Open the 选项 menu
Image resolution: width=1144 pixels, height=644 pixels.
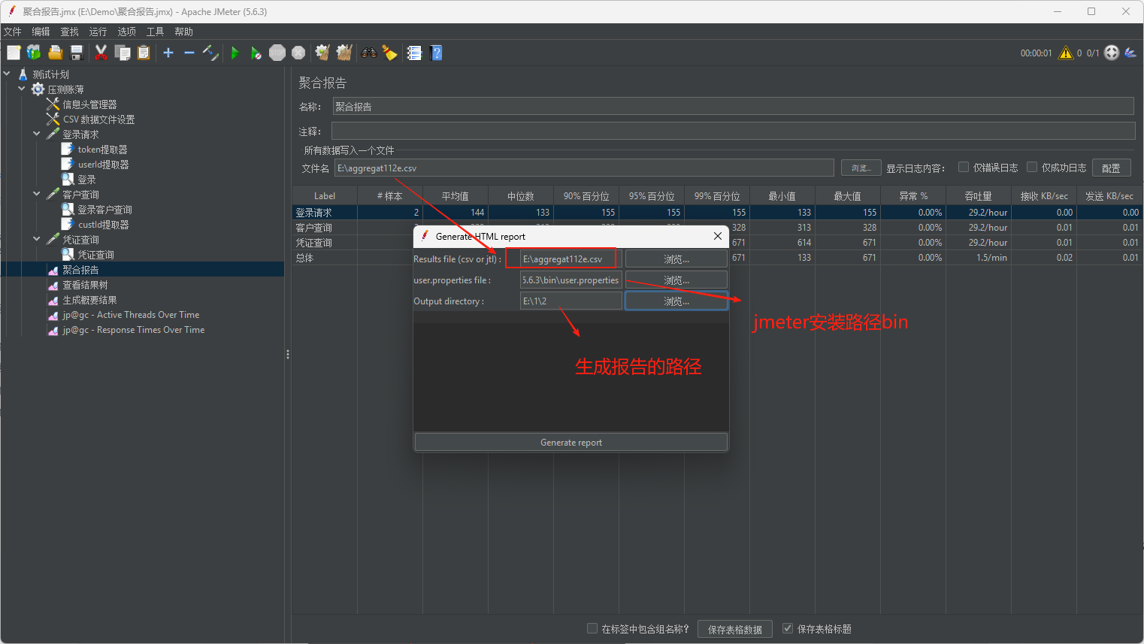126,32
